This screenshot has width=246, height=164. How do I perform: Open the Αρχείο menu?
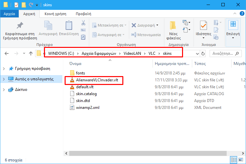tap(10, 14)
